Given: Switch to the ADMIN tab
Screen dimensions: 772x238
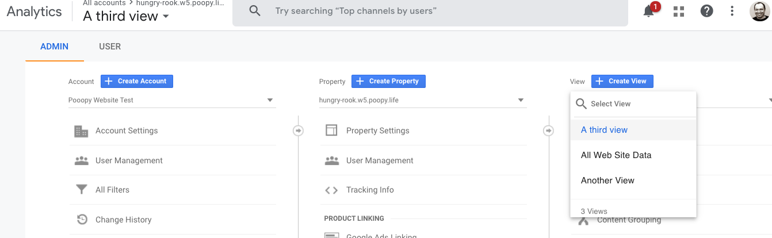Looking at the screenshot, I should tap(55, 47).
